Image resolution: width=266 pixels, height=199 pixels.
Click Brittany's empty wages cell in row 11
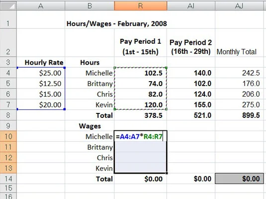[141, 147]
